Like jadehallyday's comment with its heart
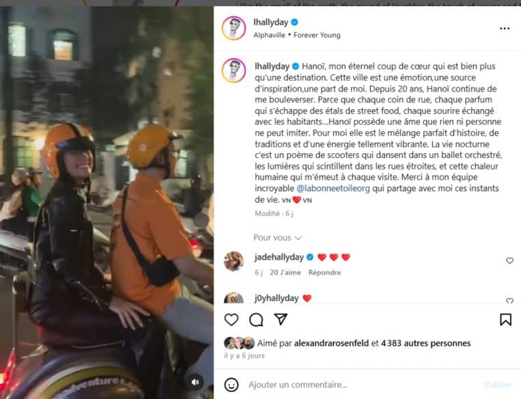The height and width of the screenshot is (399, 521). point(509,260)
